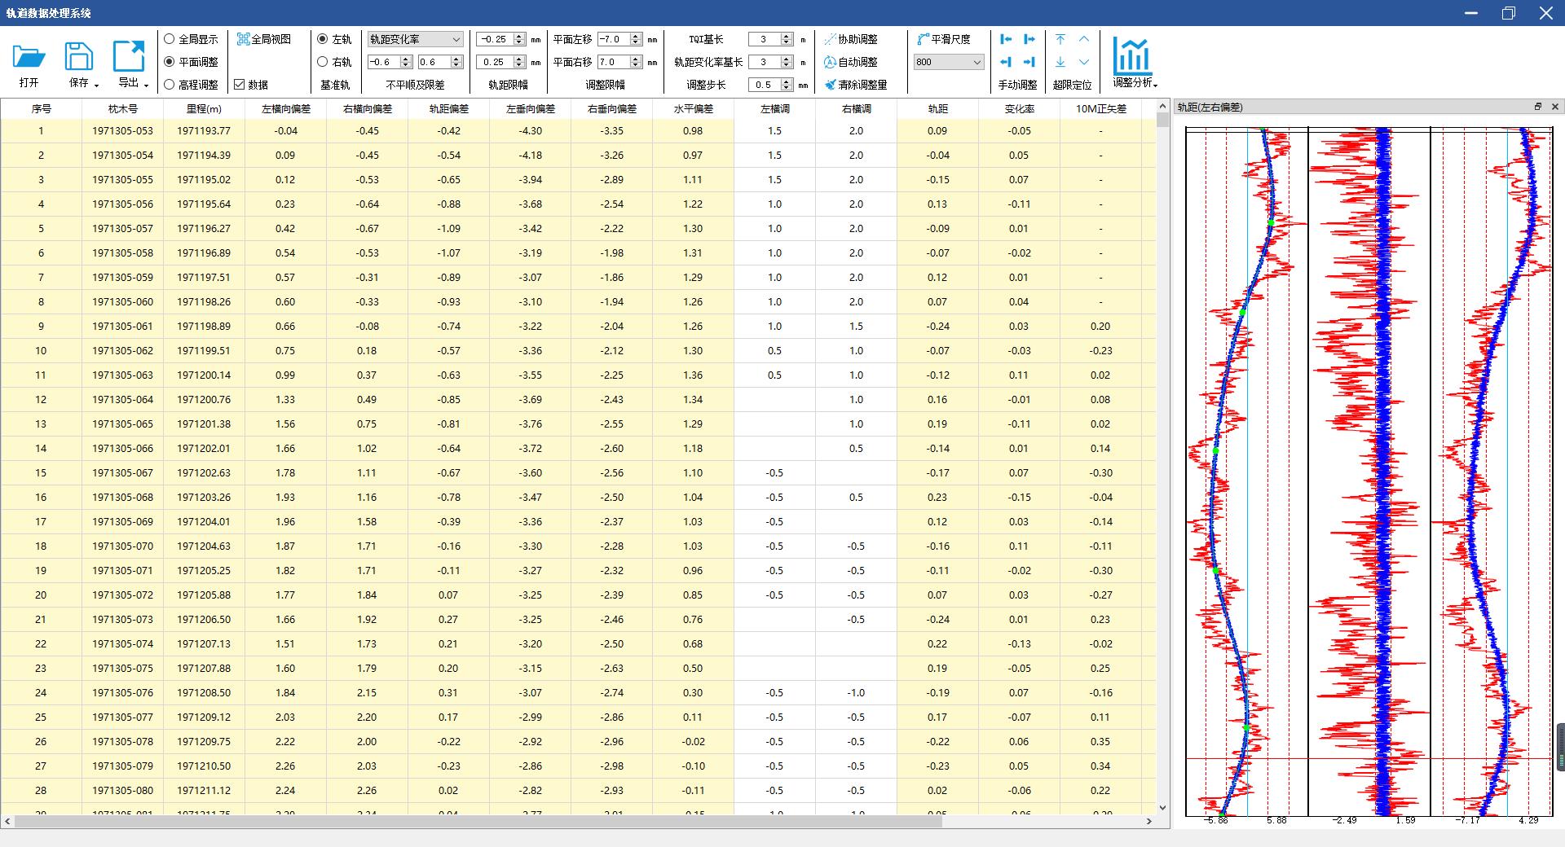The image size is (1565, 847).
Task: Open a file with the 打开 folder icon
Action: 29,57
